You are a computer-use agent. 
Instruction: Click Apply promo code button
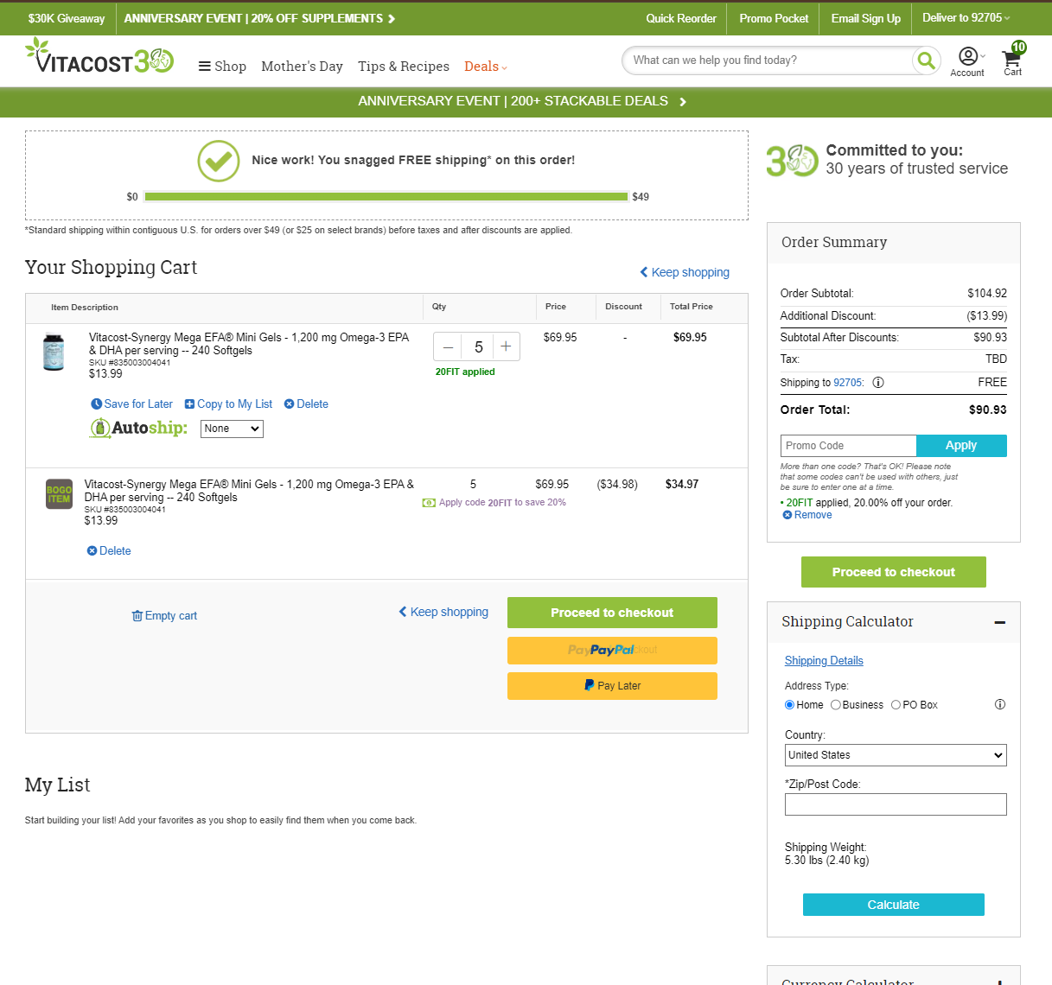tap(961, 446)
